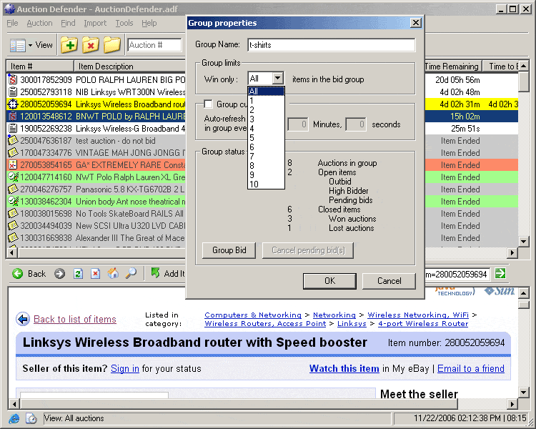536x429 pixels.
Task: Click the Item # column header
Action: [x=39, y=66]
